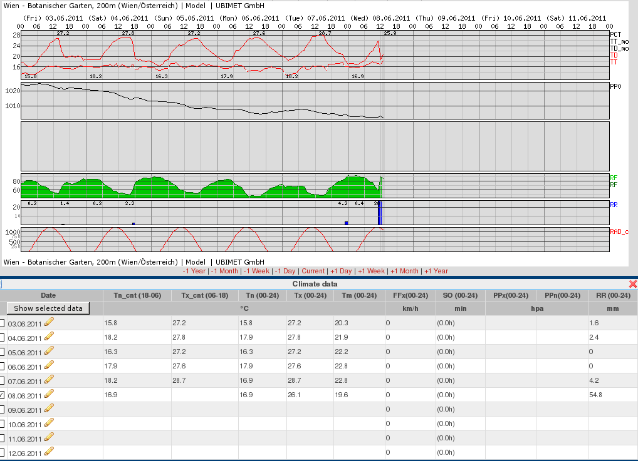Tick the checkbox for 04.06.2011
638x461 pixels.
[x=2, y=338]
